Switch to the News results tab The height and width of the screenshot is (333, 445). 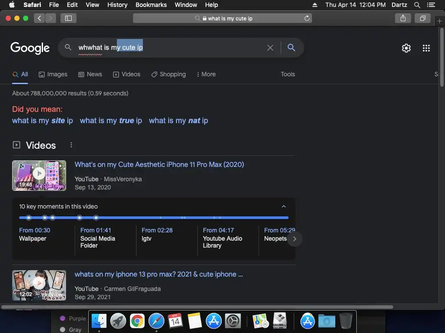click(x=90, y=74)
